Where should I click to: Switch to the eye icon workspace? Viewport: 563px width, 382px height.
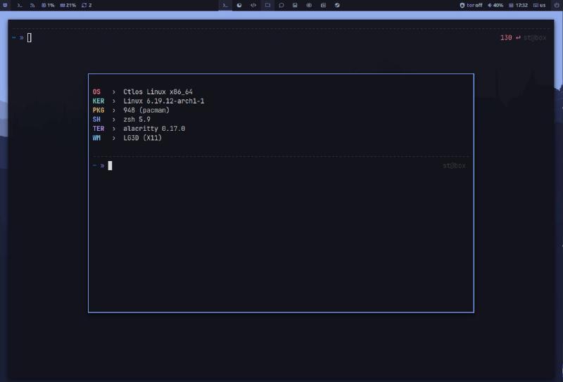[x=309, y=5]
